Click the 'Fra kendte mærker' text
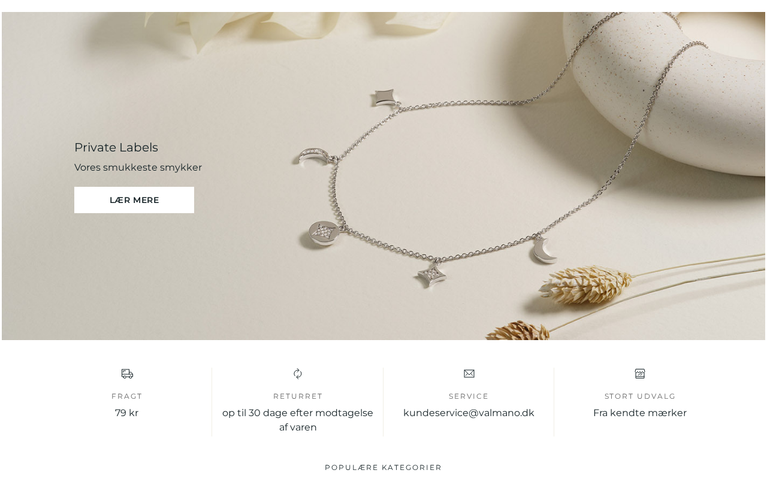 pos(640,413)
